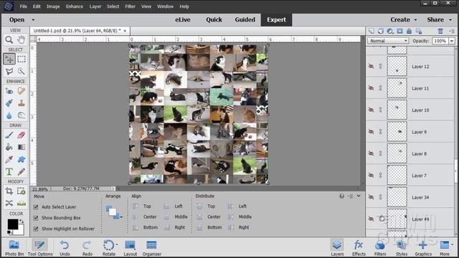Open the blend mode Normal dropdown
Viewport: 459px width, 258px height.
click(x=388, y=41)
